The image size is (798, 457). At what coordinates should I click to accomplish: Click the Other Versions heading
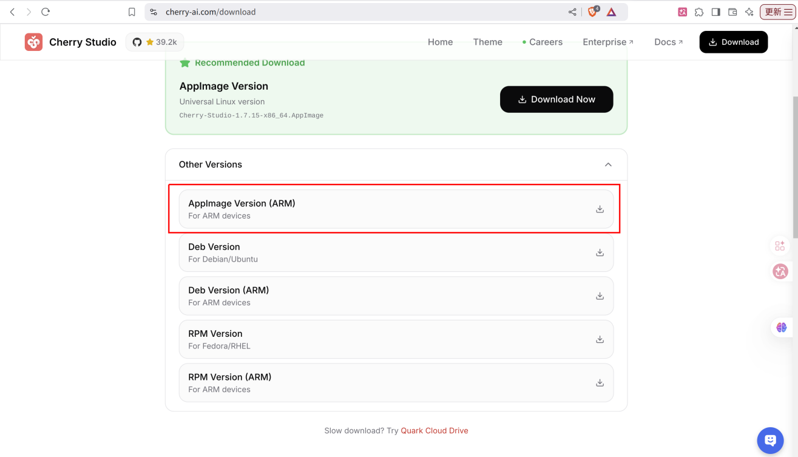click(210, 164)
